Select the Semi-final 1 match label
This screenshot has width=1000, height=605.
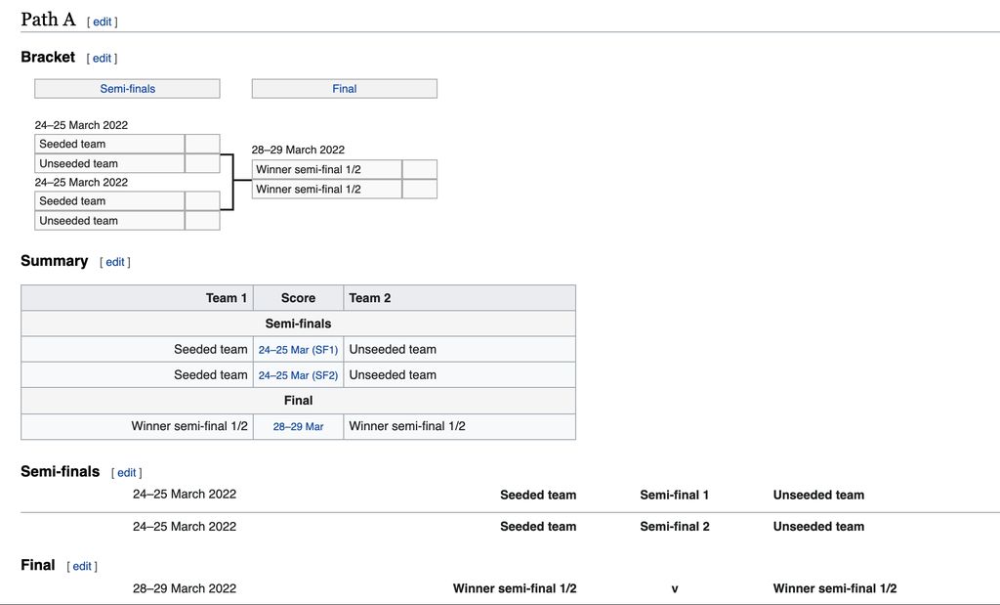[x=674, y=495]
